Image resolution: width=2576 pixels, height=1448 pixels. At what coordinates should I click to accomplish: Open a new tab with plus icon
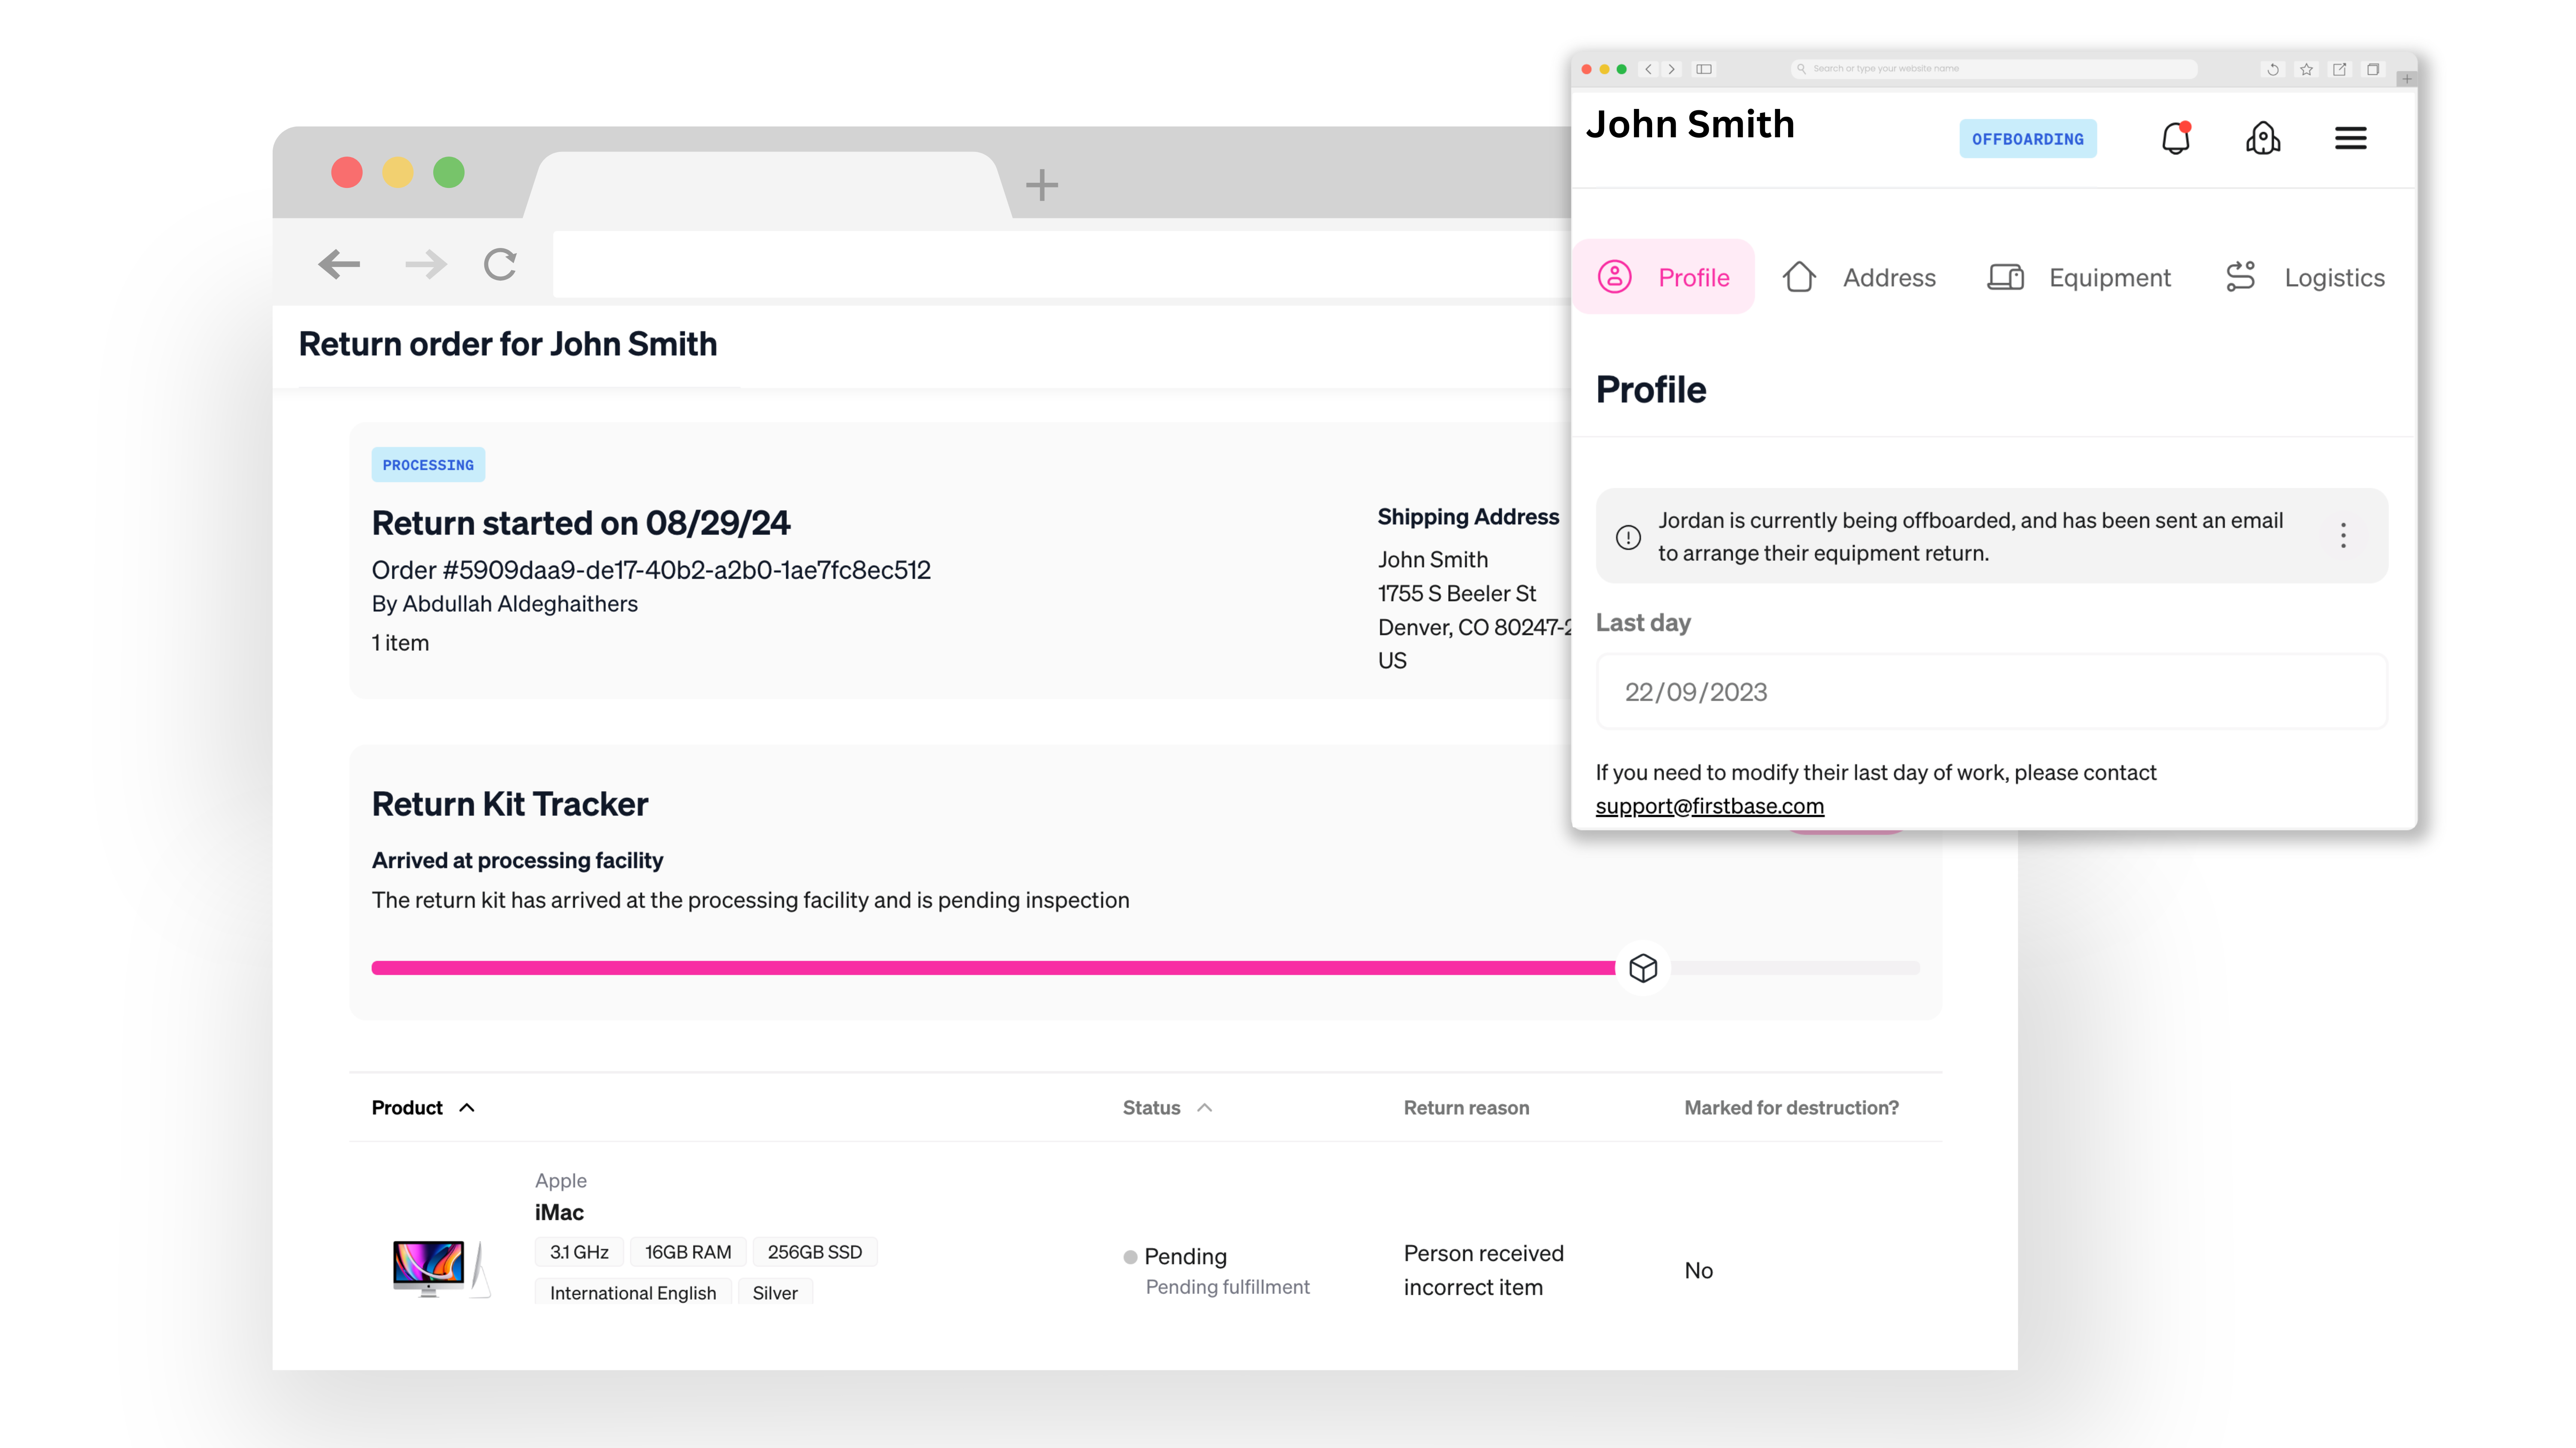(x=1041, y=185)
